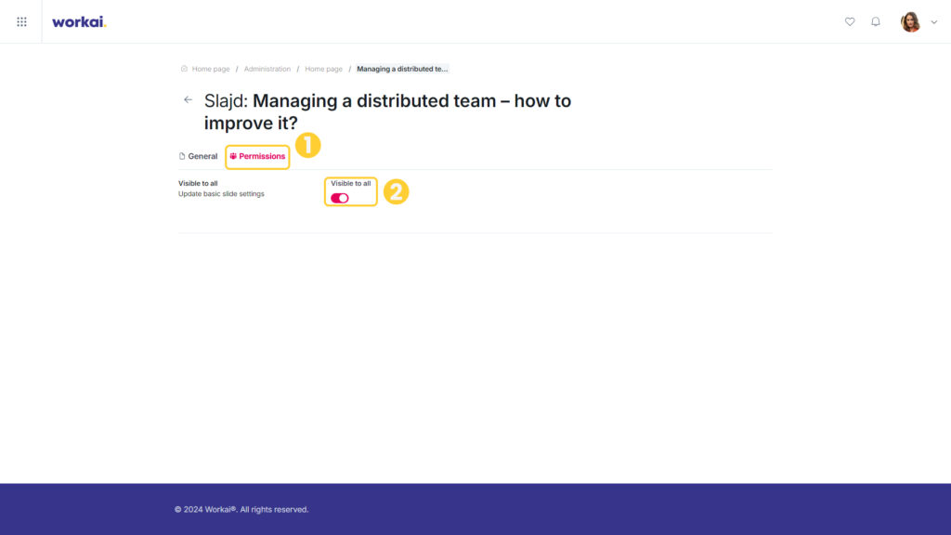Click the yellow number 2 marker
The image size is (951, 535).
(x=396, y=191)
